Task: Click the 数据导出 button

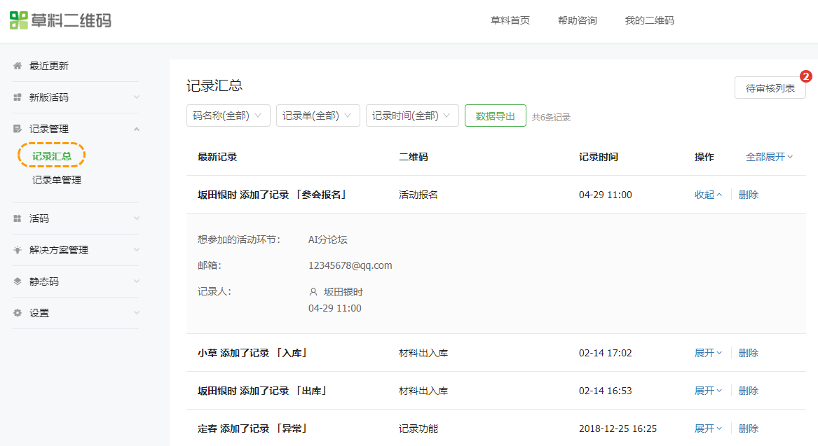Action: coord(495,116)
